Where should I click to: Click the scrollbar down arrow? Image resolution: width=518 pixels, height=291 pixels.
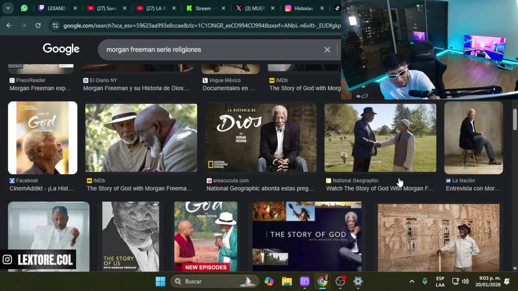click(x=515, y=268)
